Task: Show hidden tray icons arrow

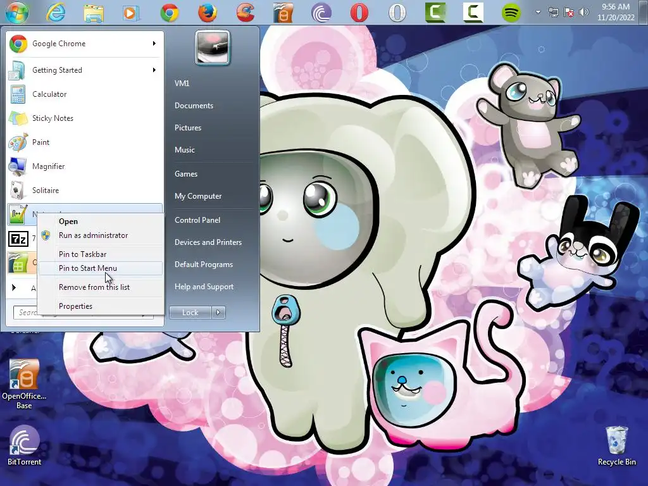Action: 538,12
